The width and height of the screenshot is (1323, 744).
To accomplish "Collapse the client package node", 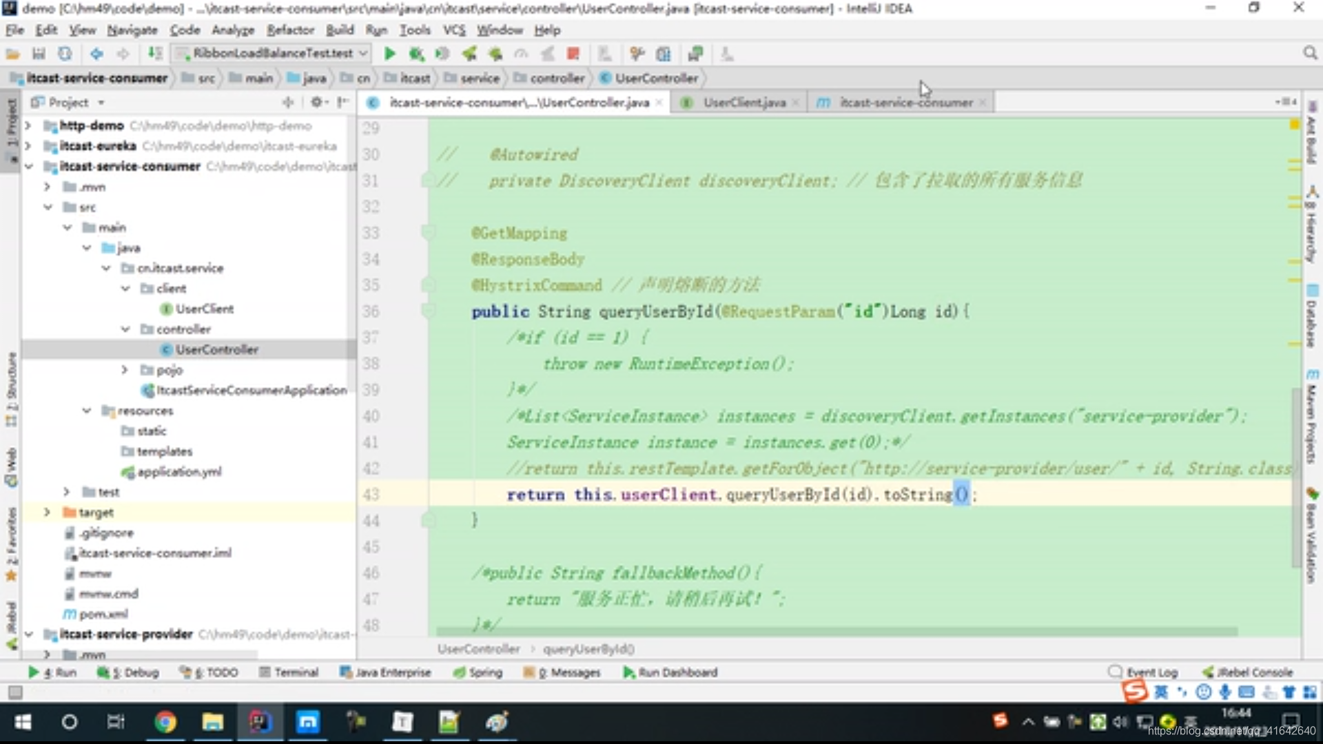I will [125, 289].
